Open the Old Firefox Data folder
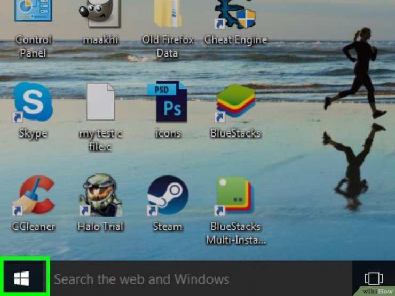This screenshot has width=395, height=296. [x=168, y=13]
